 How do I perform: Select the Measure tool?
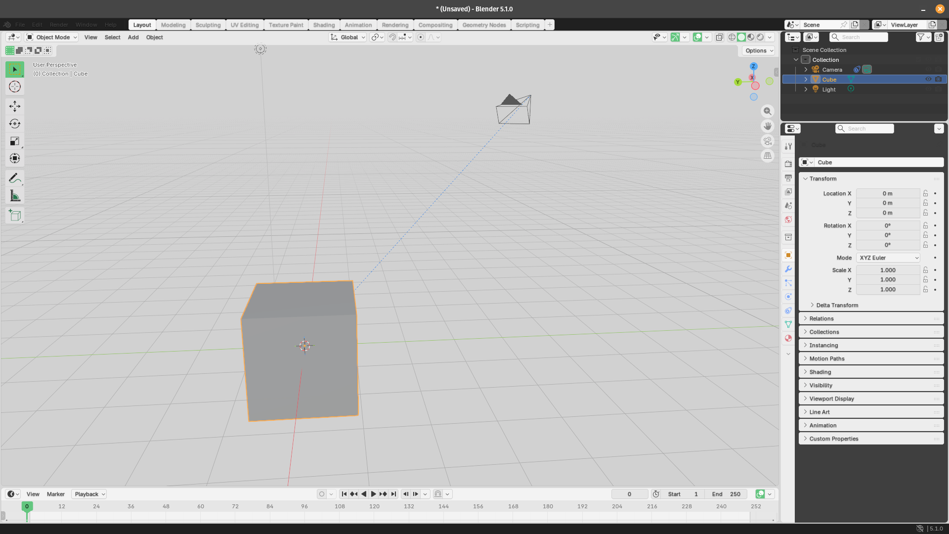(x=15, y=196)
